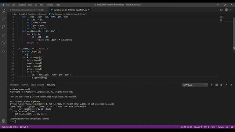Screen dimensions: 235x132
Task: Open the Extensions view
Action: [3, 43]
